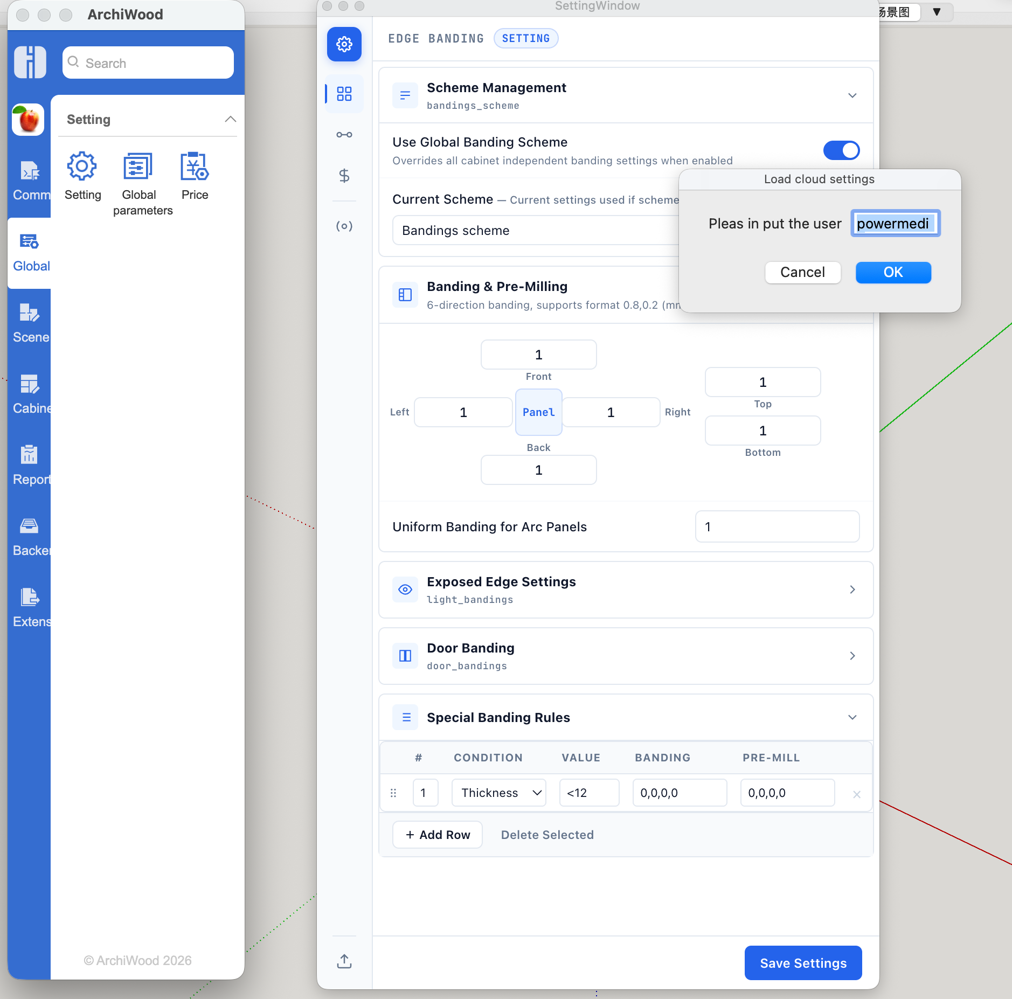Open the Thickness condition dropdown
1012x999 pixels.
499,793
